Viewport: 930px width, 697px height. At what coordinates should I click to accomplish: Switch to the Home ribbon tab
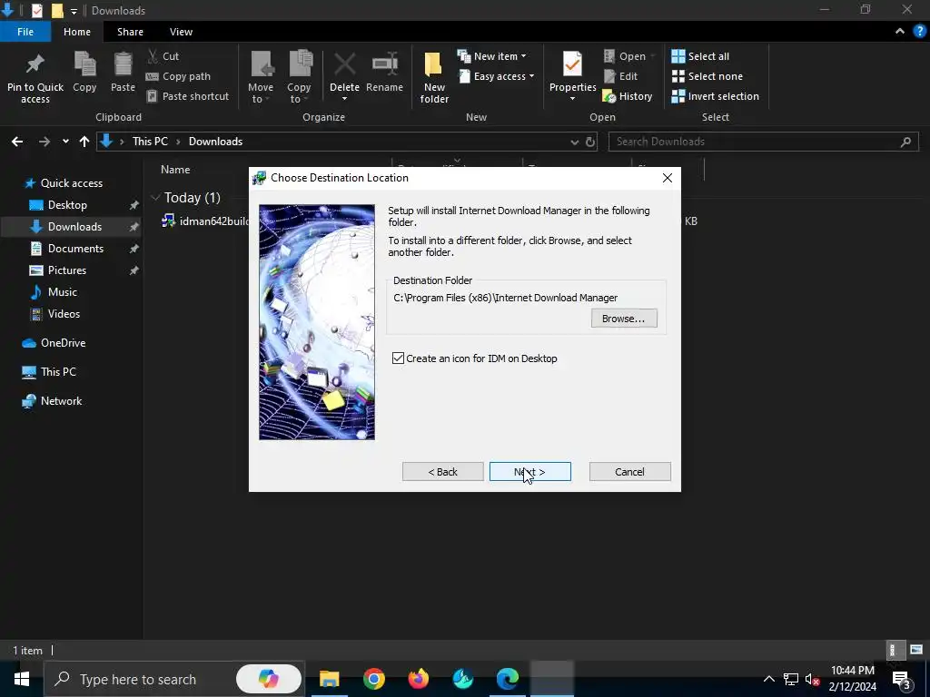pyautogui.click(x=77, y=32)
